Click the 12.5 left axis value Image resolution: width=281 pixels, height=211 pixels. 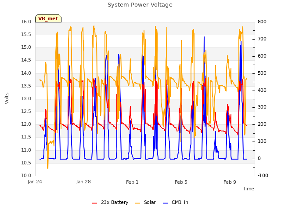coord(26,111)
